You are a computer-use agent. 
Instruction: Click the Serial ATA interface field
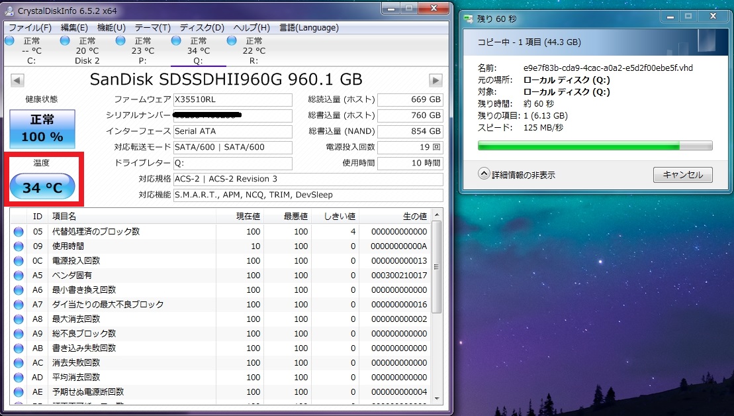(x=233, y=131)
